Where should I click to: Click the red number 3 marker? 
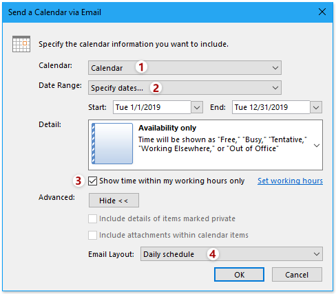(x=78, y=181)
